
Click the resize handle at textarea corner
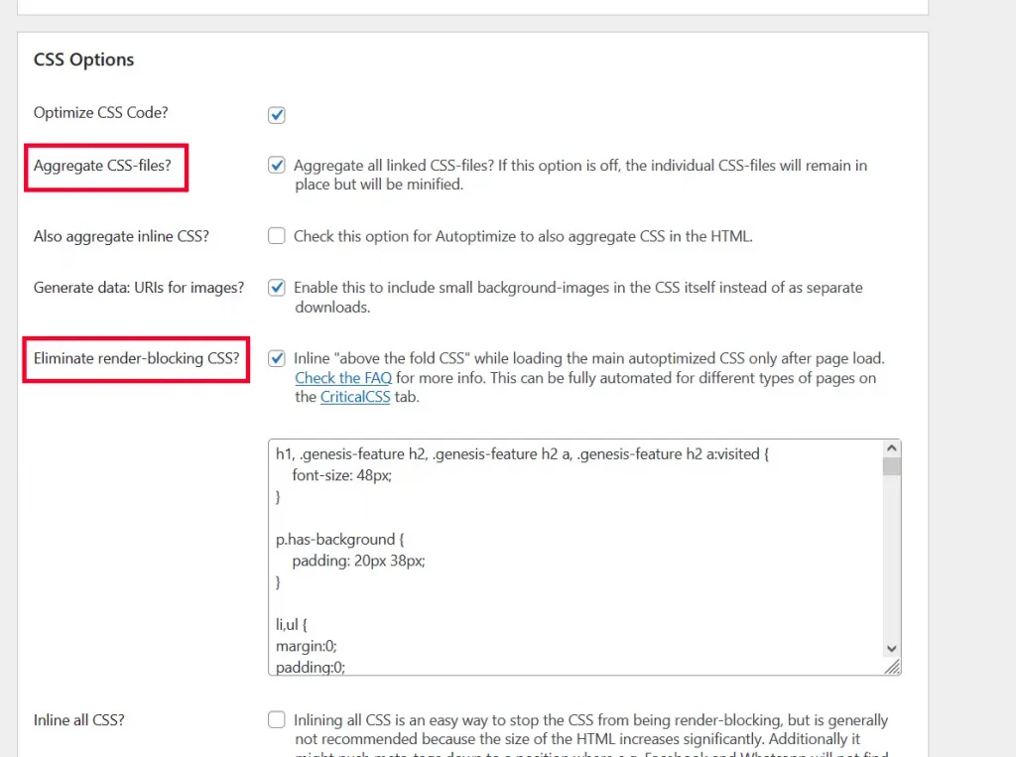pos(893,668)
